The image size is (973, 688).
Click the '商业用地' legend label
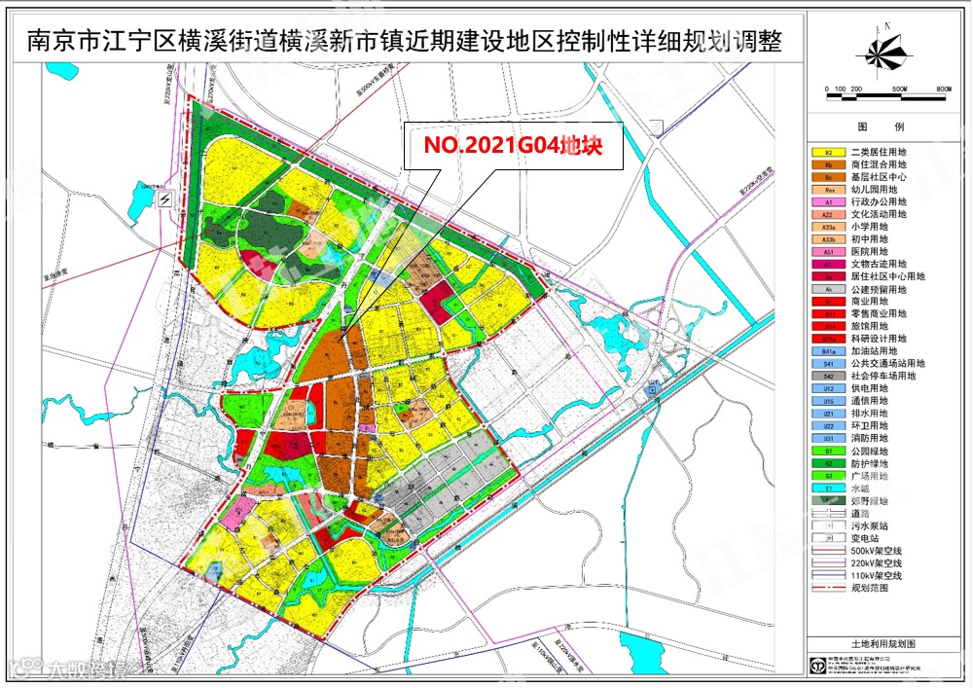[869, 301]
